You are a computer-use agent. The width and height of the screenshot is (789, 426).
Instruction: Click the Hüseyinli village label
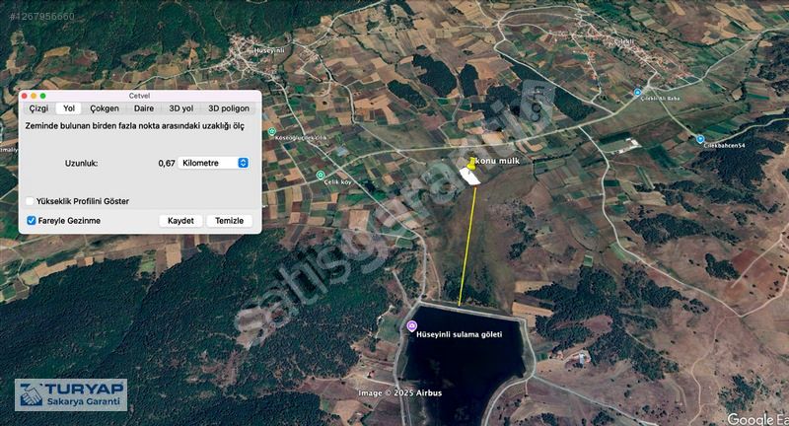pyautogui.click(x=269, y=51)
